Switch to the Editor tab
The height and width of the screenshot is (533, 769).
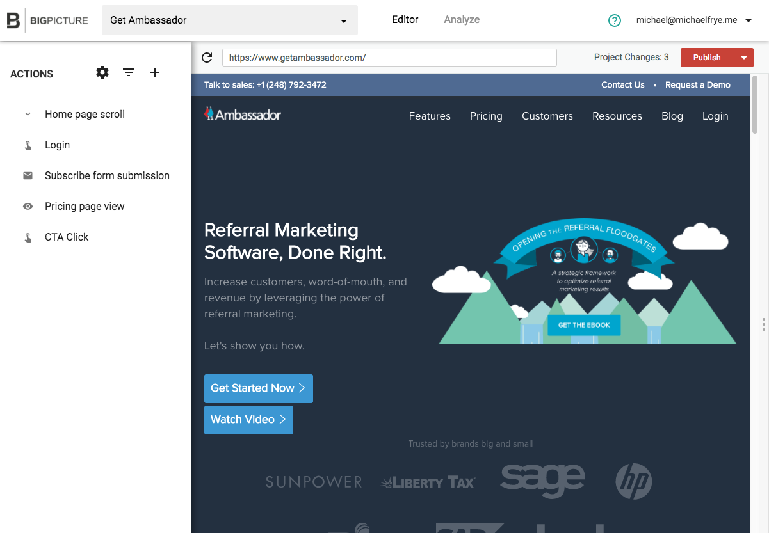405,20
